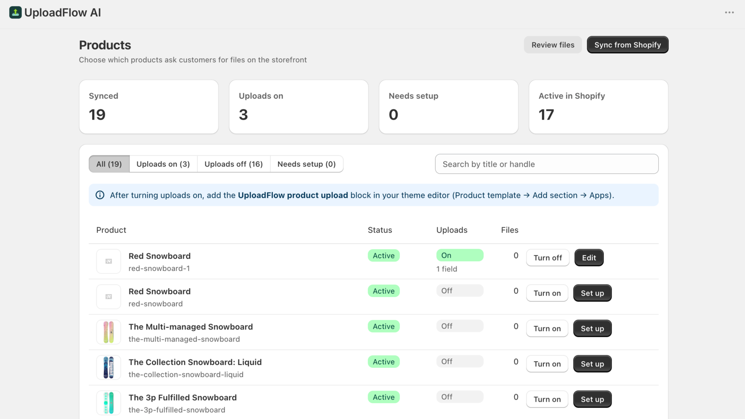
Task: Click the info icon in the blue banner
Action: 100,195
